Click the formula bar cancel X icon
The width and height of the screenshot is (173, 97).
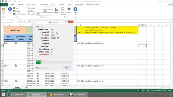click(20, 21)
